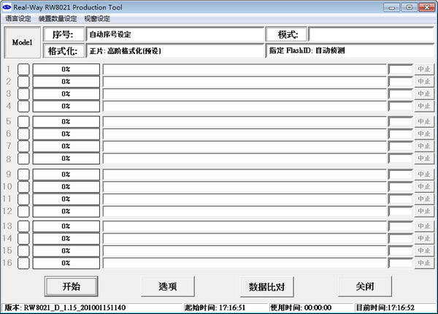
Task: Close the window via title bar X
Action: (426, 7)
